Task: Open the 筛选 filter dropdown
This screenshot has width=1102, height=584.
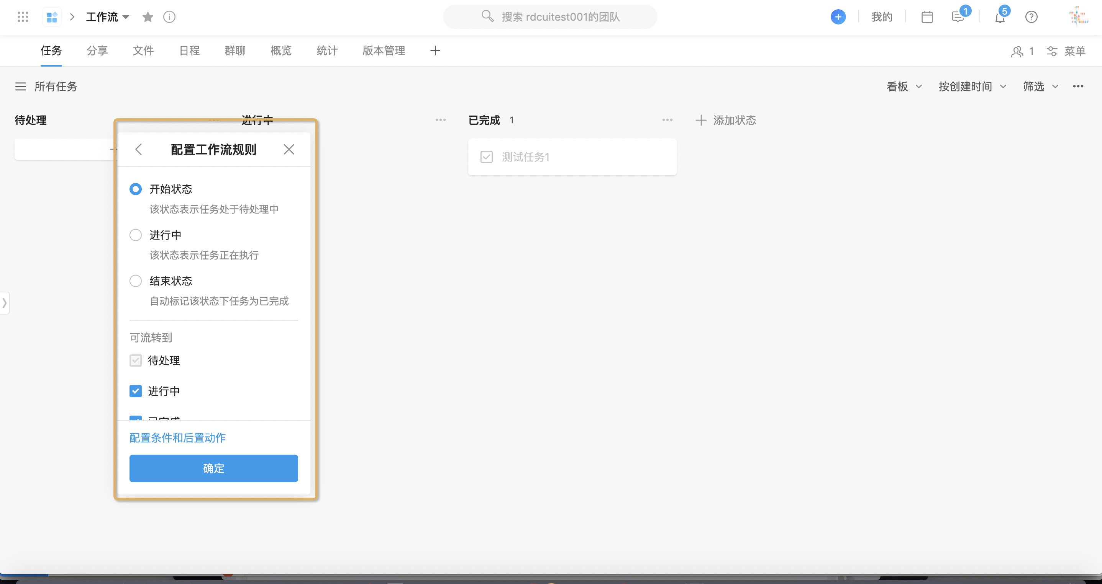Action: click(x=1040, y=86)
